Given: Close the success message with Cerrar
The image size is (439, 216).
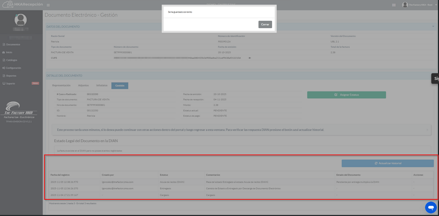Looking at the screenshot, I should click(265, 25).
